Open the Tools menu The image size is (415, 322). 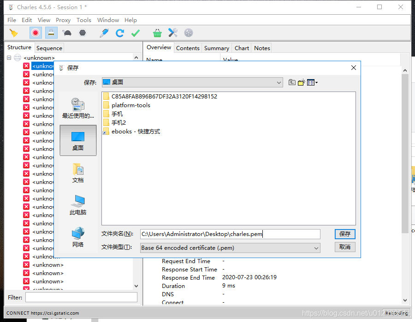(x=83, y=20)
